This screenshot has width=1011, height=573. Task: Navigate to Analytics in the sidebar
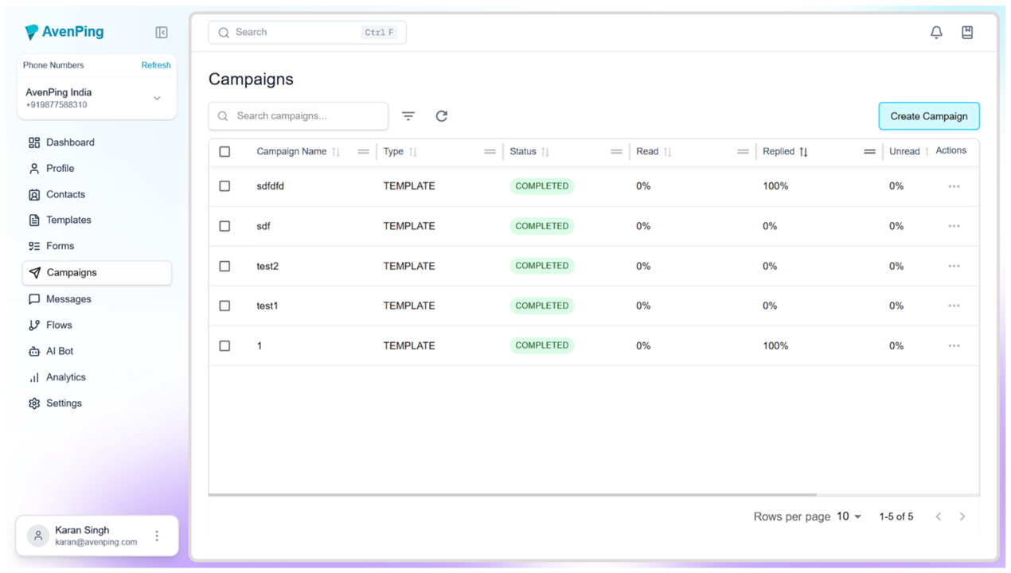(65, 377)
